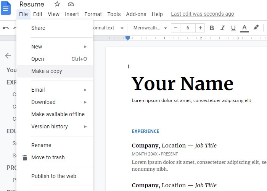Click the 'MONTH 20XX - PRESENT' line
267x191 pixels.
point(155,154)
